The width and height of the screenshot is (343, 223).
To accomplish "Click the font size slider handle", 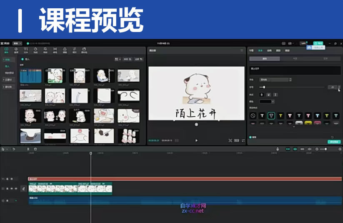I will pyautogui.click(x=264, y=87).
